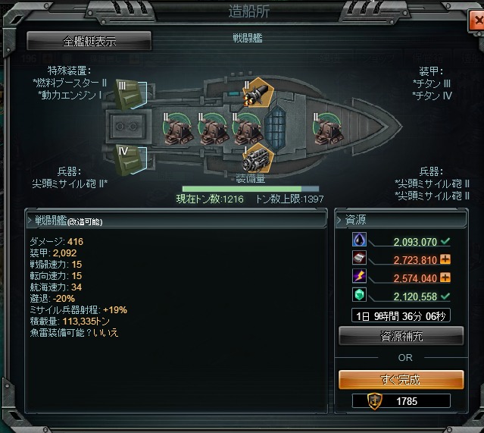Click the orange すぐ完成 button
The image size is (484, 433).
coord(401,379)
